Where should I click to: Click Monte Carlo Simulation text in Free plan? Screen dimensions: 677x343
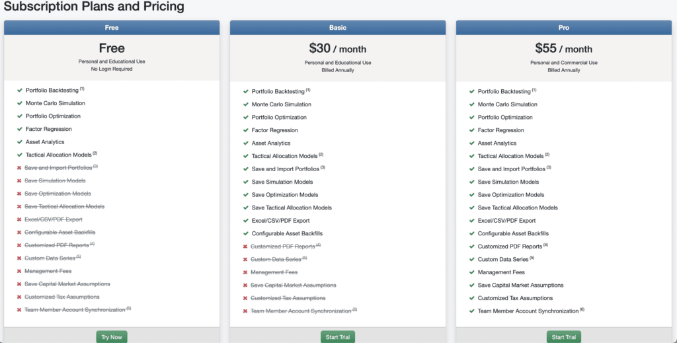(56, 103)
